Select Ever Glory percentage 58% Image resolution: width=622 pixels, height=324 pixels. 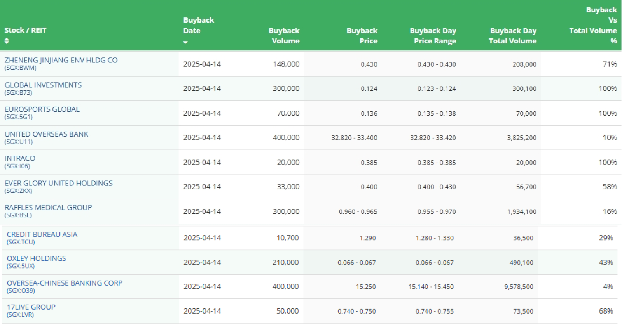coord(610,187)
